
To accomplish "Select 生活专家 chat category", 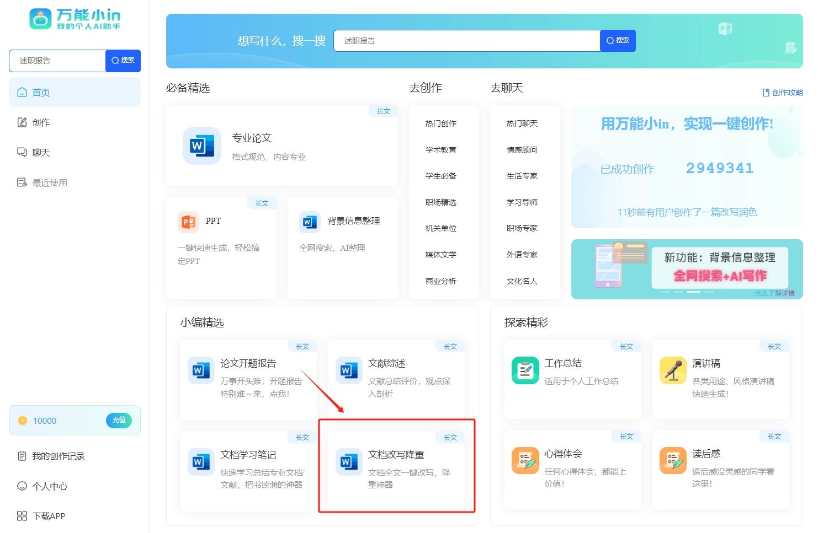I will tap(522, 176).
